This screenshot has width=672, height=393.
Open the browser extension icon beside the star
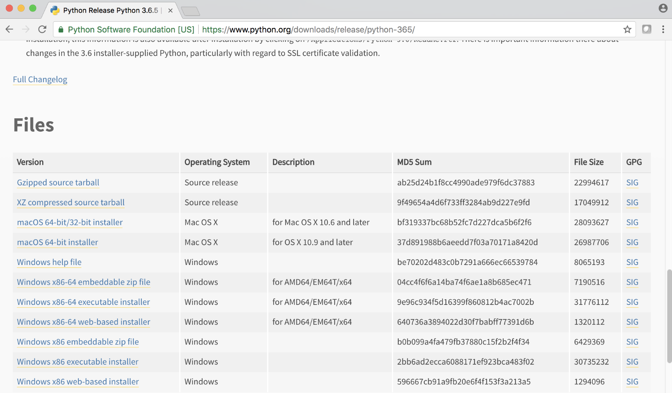647,29
